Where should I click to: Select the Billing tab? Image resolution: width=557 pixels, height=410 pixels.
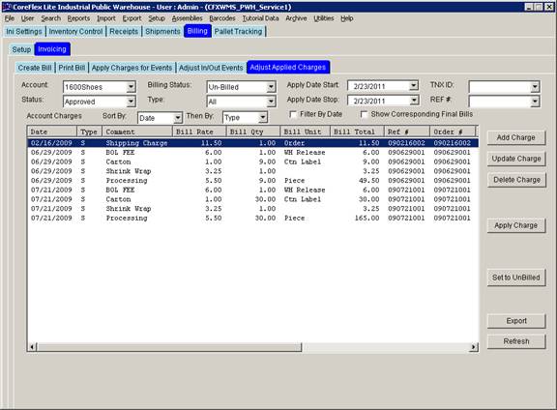197,31
